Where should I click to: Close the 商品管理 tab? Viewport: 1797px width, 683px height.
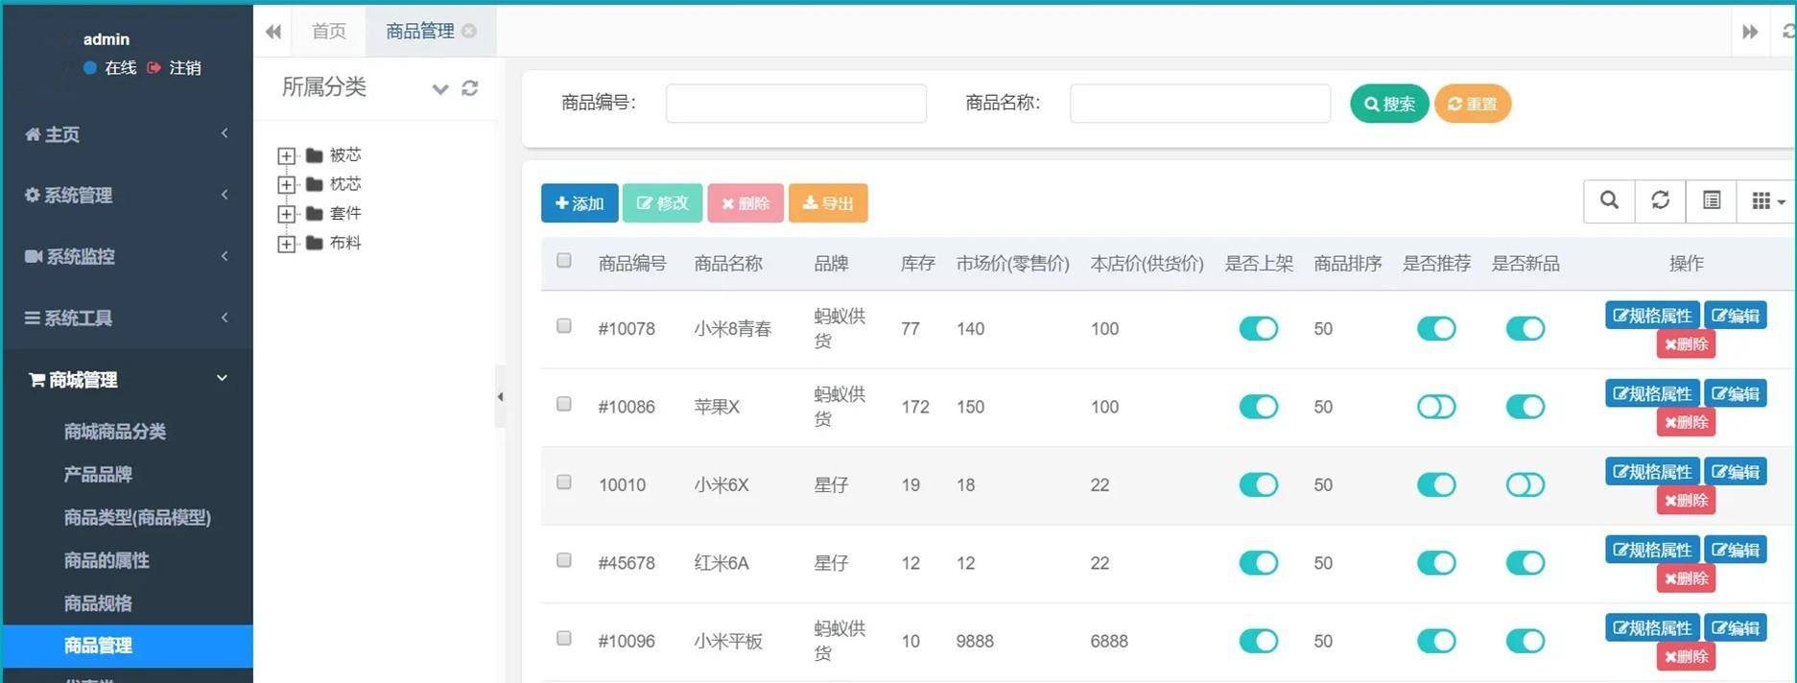469,31
